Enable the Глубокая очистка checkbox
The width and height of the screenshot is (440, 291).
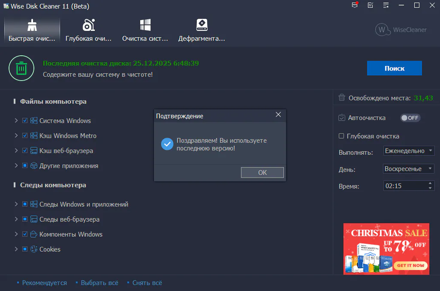342,136
